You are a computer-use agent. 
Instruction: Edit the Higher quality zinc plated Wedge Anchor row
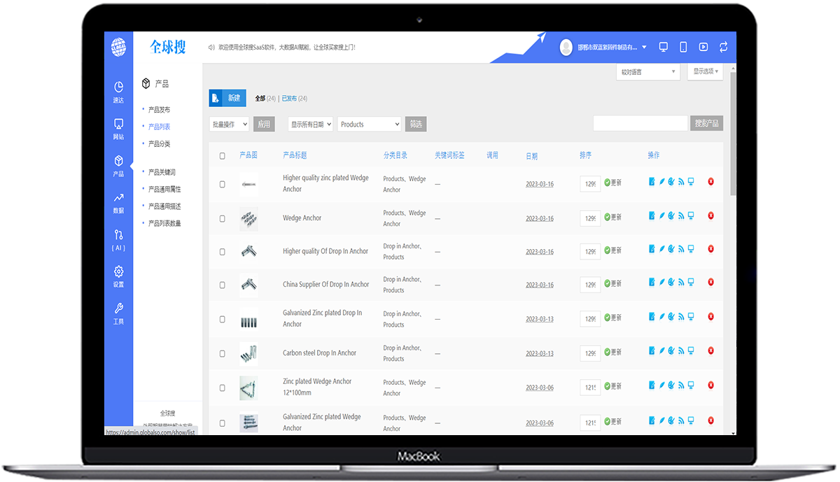pos(652,182)
